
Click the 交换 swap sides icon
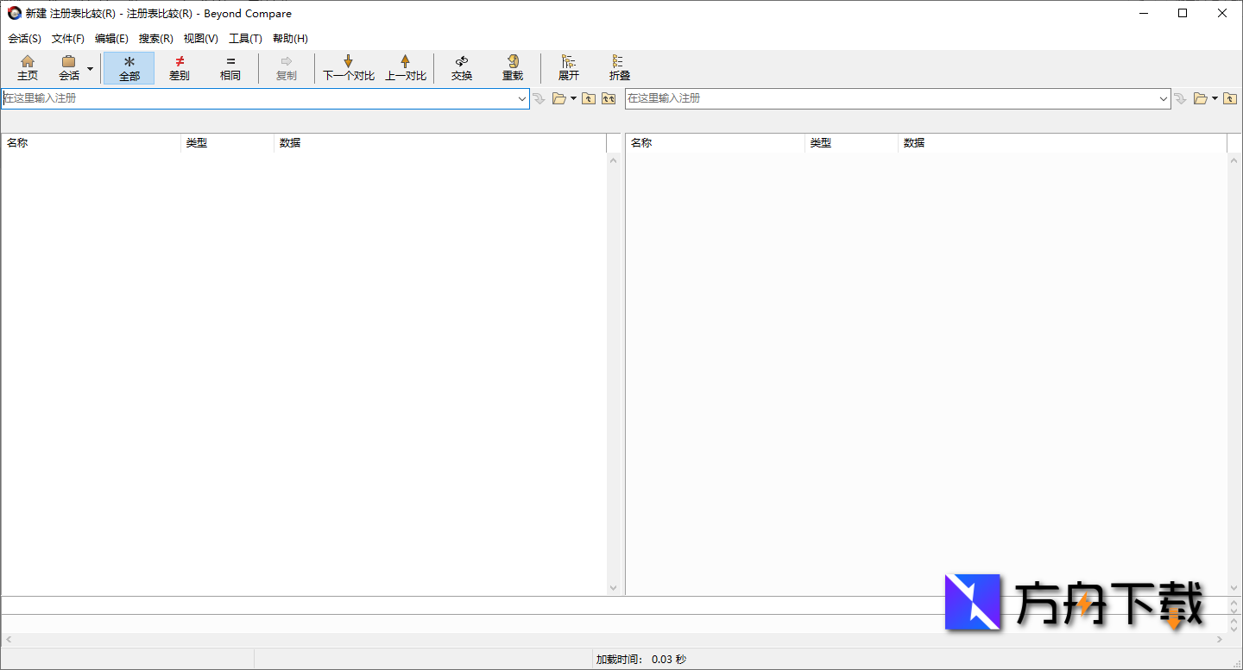pos(462,62)
